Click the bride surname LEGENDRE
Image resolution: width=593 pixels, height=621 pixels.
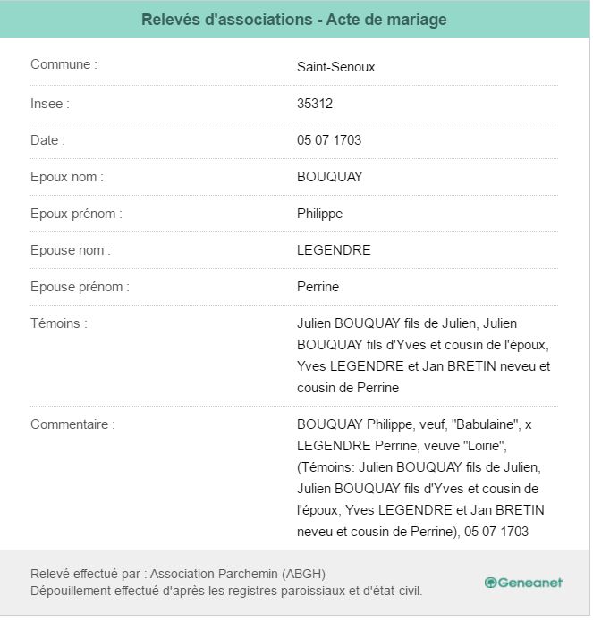(334, 250)
